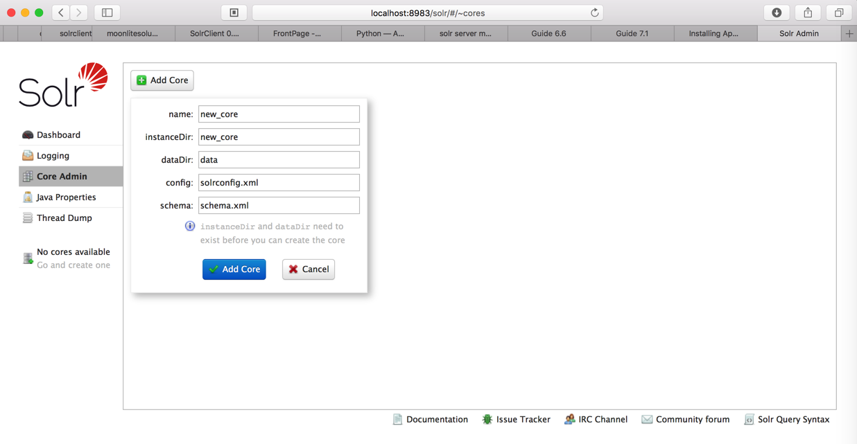The width and height of the screenshot is (857, 444).
Task: Click into the instanceDir input field
Action: coord(279,137)
